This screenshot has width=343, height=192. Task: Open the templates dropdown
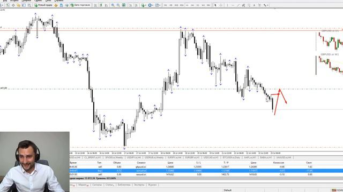coord(158,5)
